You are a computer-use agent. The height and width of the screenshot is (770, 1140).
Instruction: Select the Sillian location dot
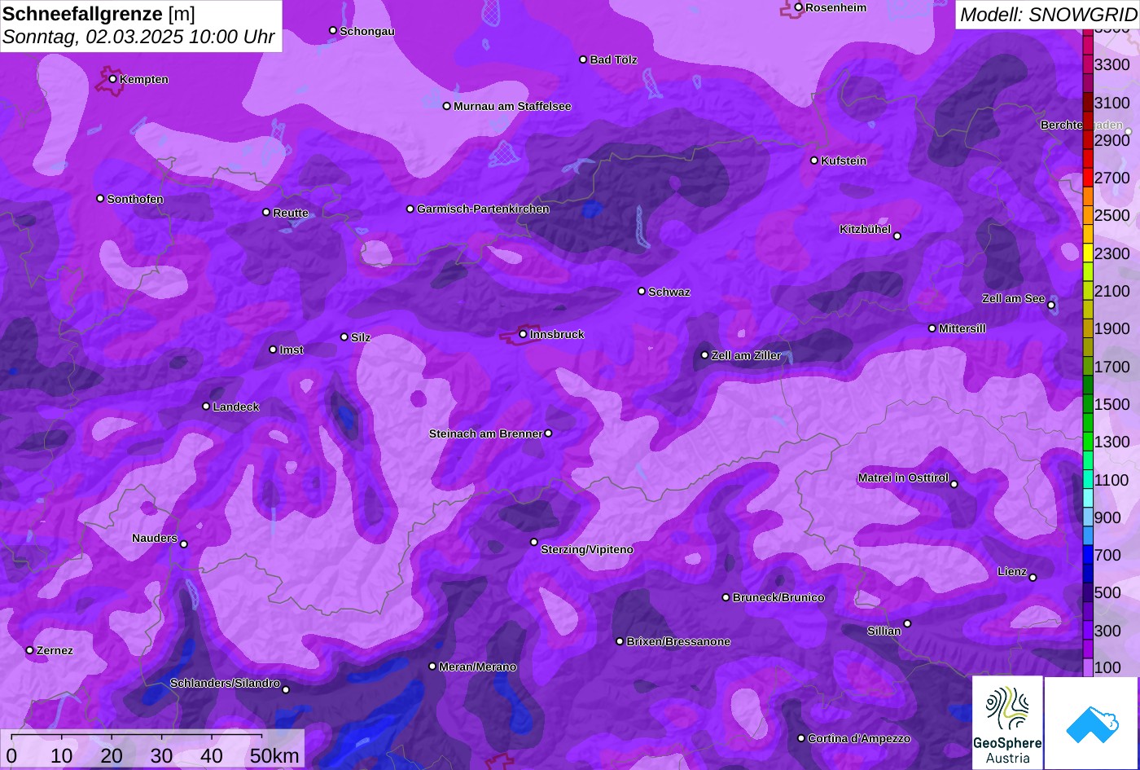(x=907, y=624)
